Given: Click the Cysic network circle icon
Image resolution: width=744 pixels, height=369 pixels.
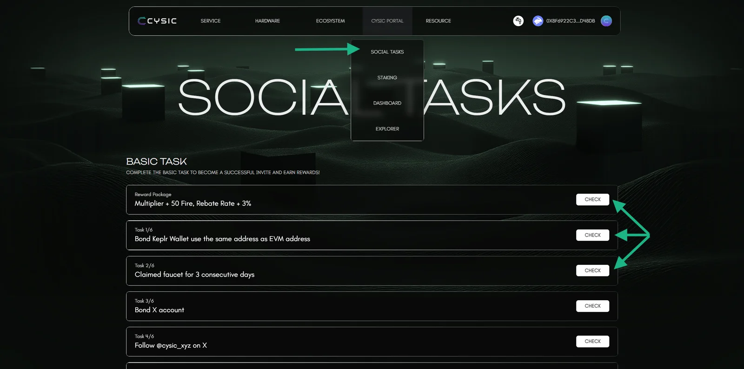Looking at the screenshot, I should pos(606,21).
